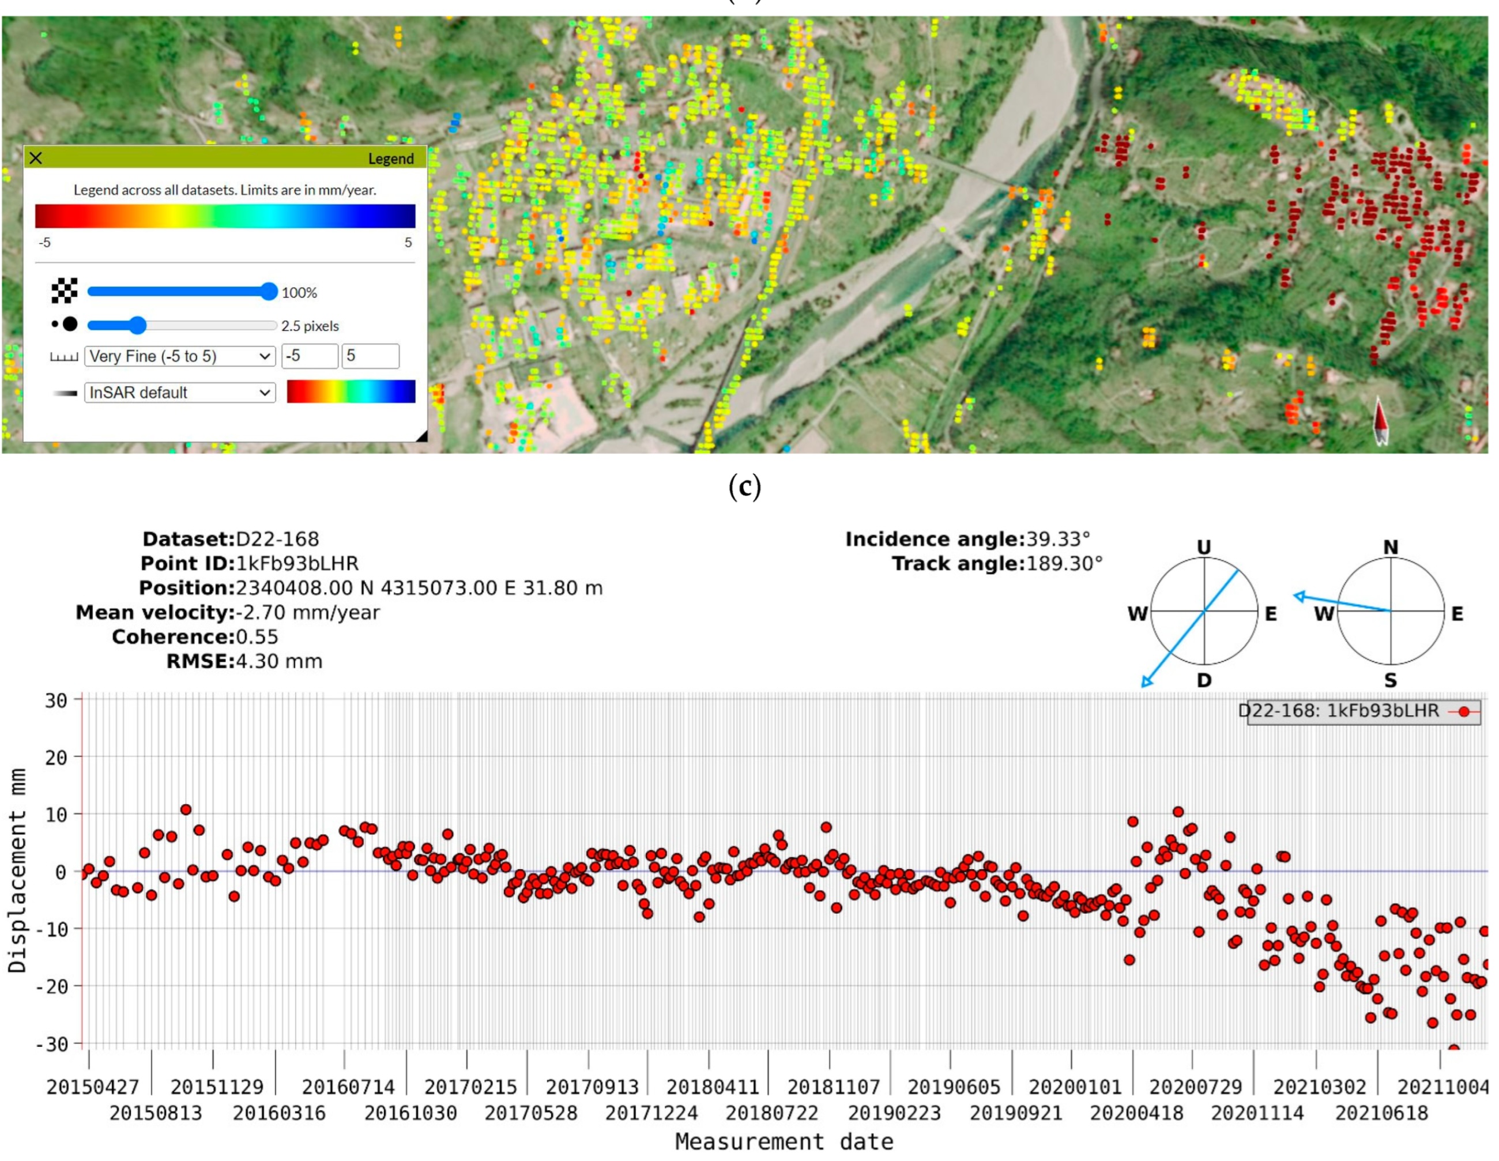Click the Legend title text
The height and width of the screenshot is (1161, 1499).
[390, 159]
